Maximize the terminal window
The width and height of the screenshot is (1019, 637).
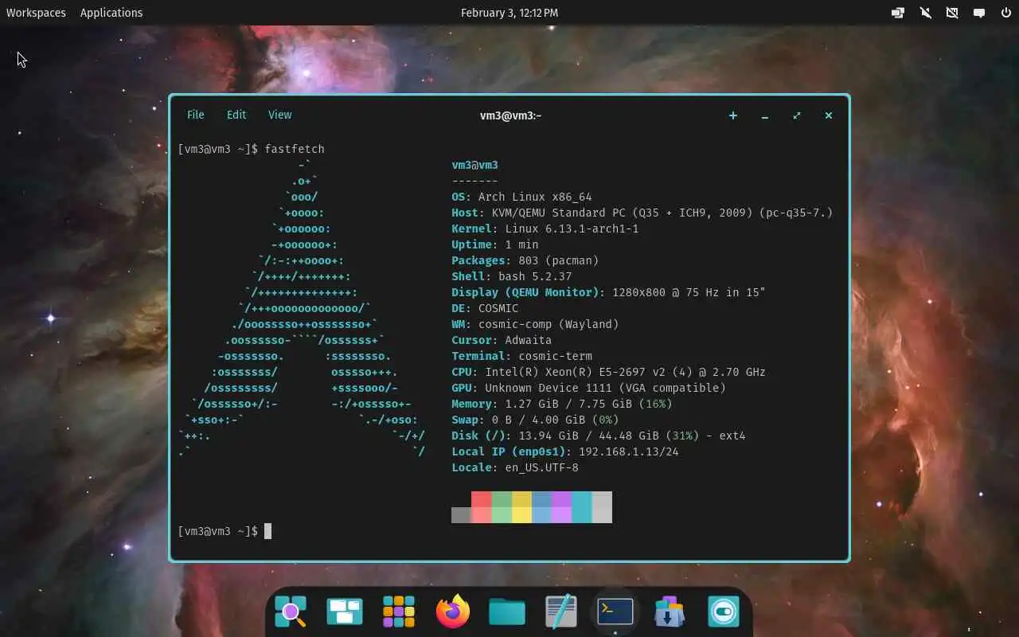(797, 115)
